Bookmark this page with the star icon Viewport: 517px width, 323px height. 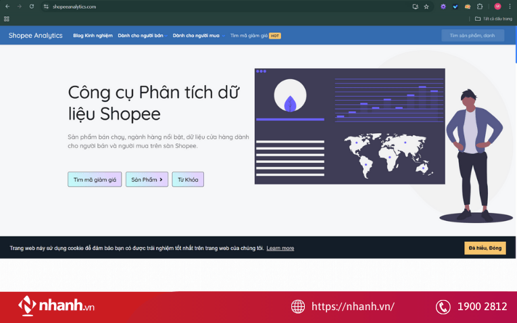[426, 7]
